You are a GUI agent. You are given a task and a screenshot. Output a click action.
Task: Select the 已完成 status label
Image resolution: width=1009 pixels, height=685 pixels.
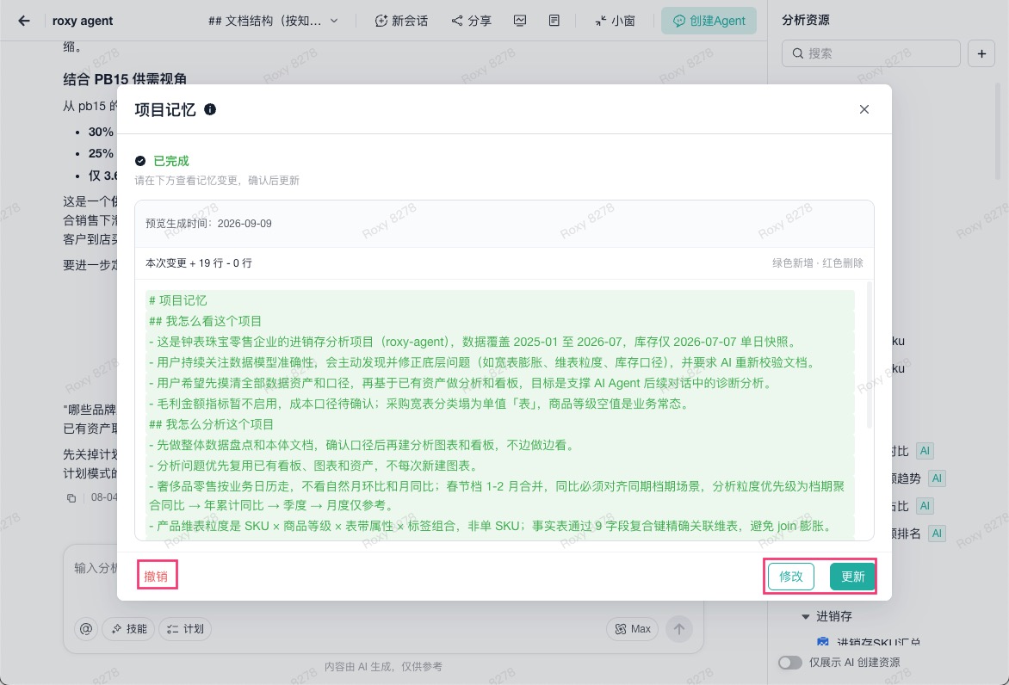coord(171,161)
